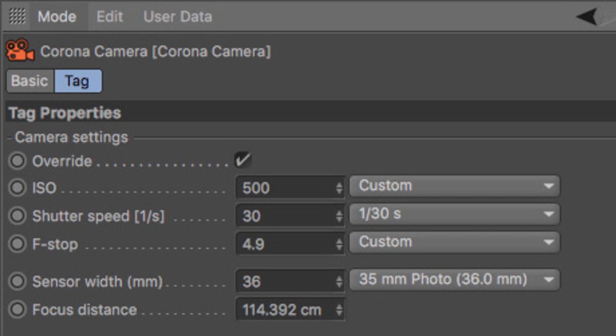Click the orange Corona Camera icon

(x=20, y=50)
